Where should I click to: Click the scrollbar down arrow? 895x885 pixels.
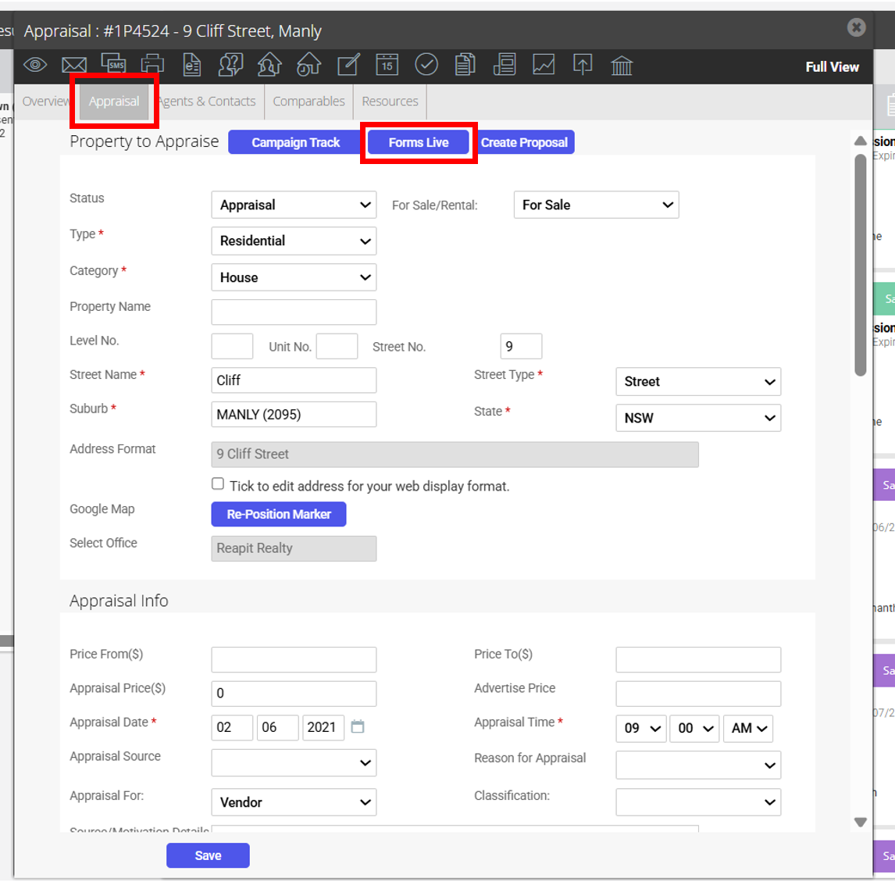[x=860, y=823]
